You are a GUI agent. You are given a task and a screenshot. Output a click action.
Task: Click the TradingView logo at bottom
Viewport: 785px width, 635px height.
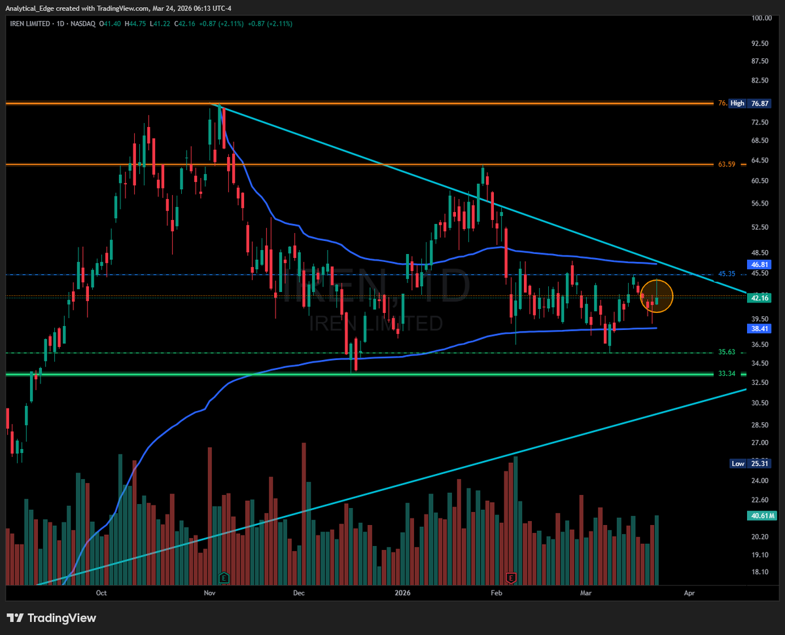coord(52,618)
